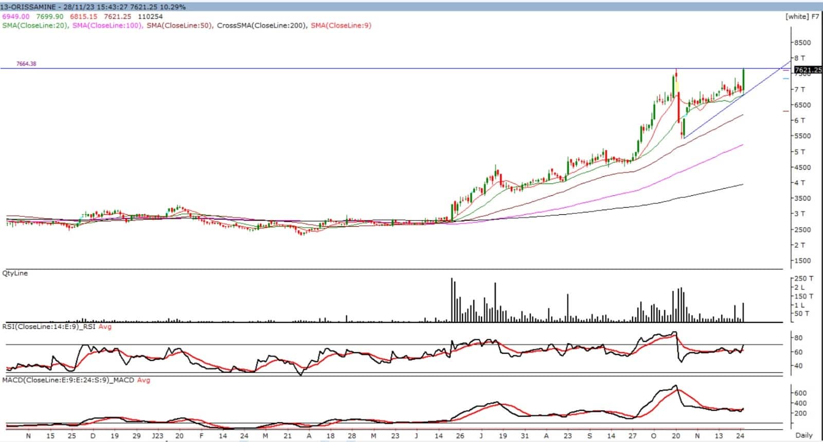
Task: Click the 600 level on MACD axis
Action: [800, 393]
